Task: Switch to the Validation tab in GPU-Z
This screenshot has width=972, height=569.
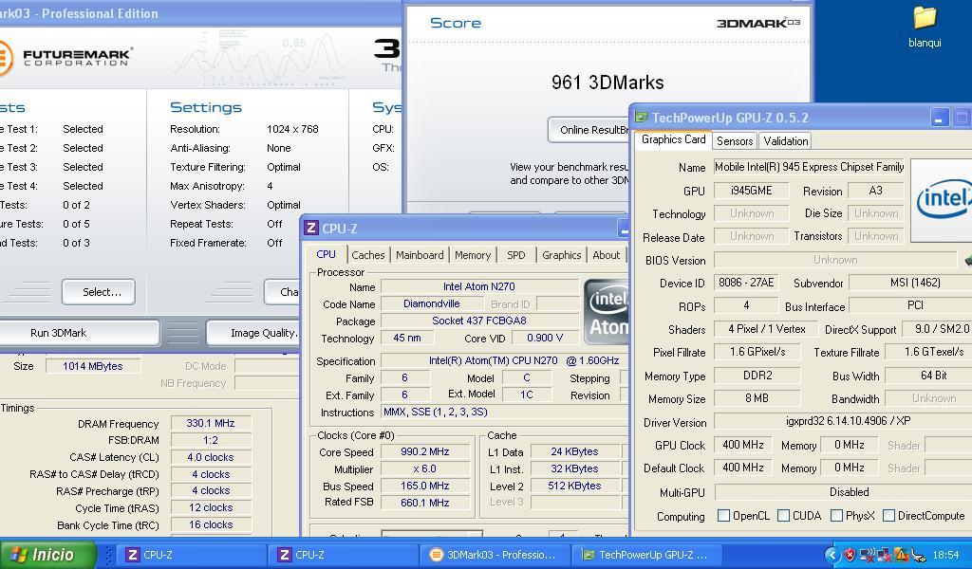Action: [x=786, y=141]
